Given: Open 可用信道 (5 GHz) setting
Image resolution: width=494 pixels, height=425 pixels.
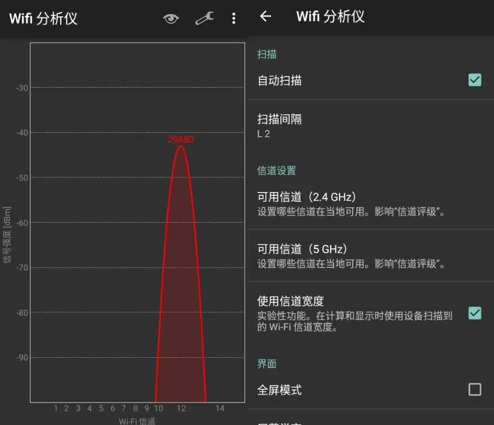Looking at the screenshot, I should pyautogui.click(x=370, y=255).
